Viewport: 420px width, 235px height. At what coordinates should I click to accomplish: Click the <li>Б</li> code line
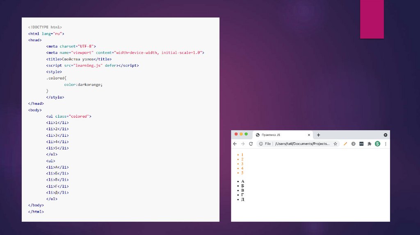(57, 174)
